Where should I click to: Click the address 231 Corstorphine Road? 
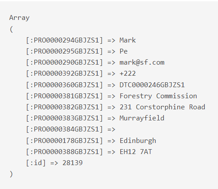click(162, 107)
